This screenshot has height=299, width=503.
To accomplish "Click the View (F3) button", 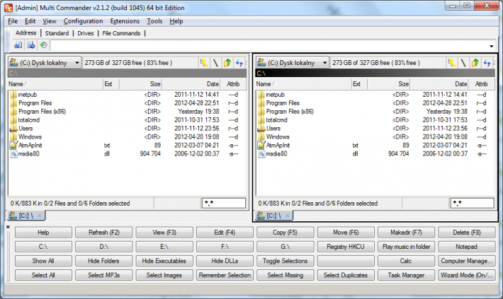I will [x=164, y=233].
